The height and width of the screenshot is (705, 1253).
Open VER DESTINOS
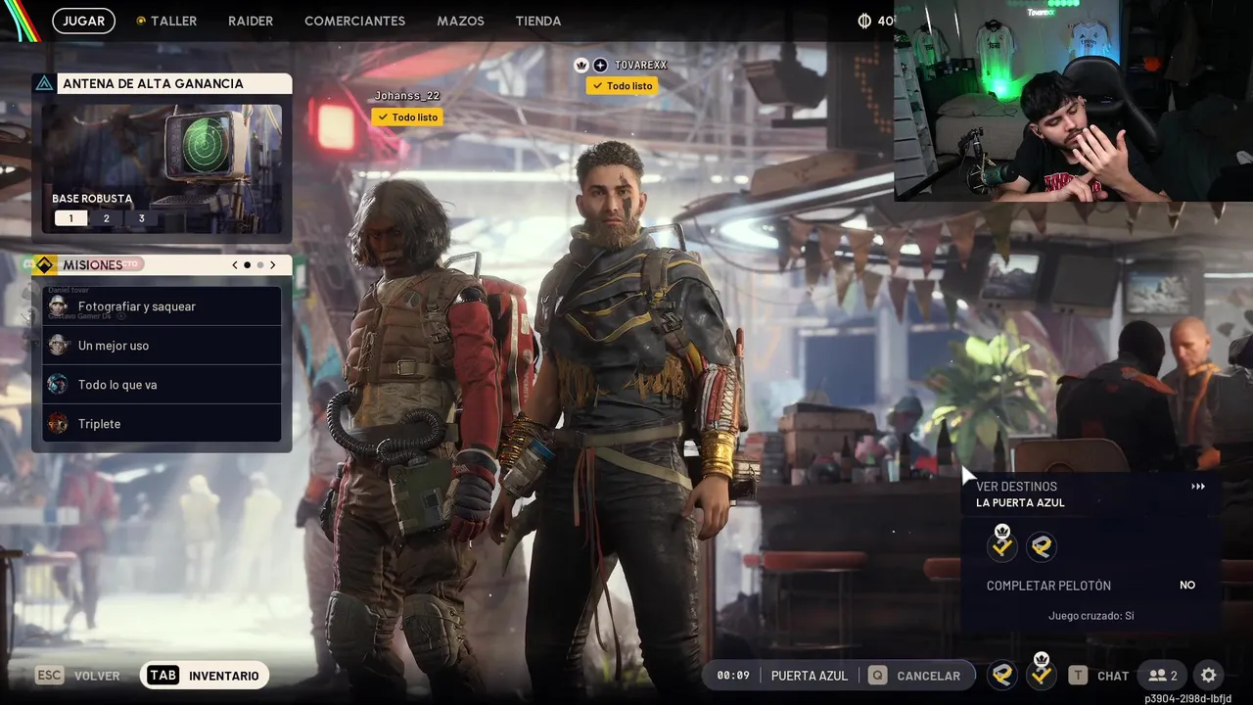click(1016, 487)
